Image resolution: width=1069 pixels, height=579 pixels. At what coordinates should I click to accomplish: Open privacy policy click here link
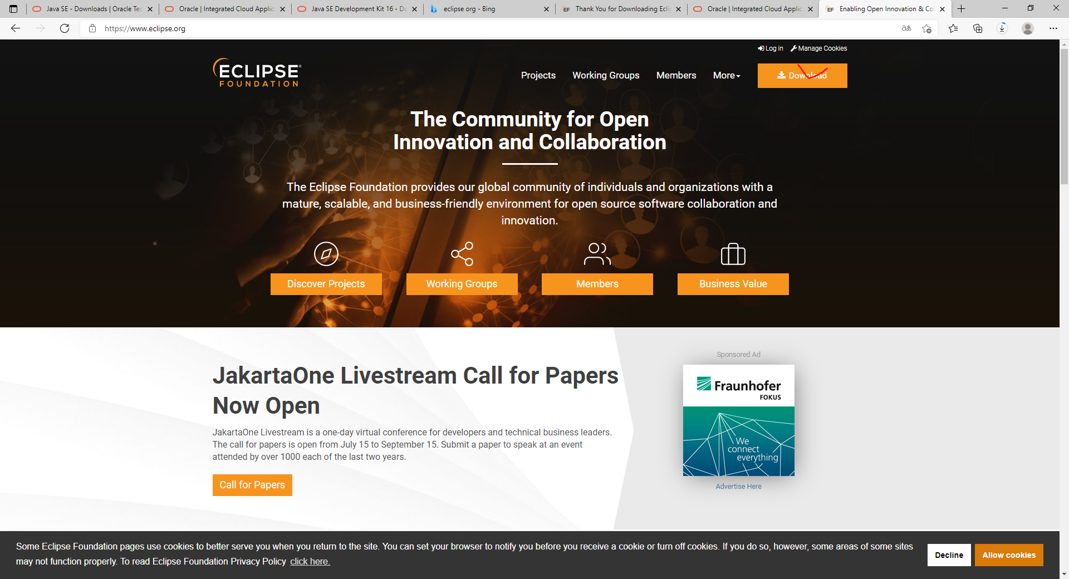click(310, 561)
